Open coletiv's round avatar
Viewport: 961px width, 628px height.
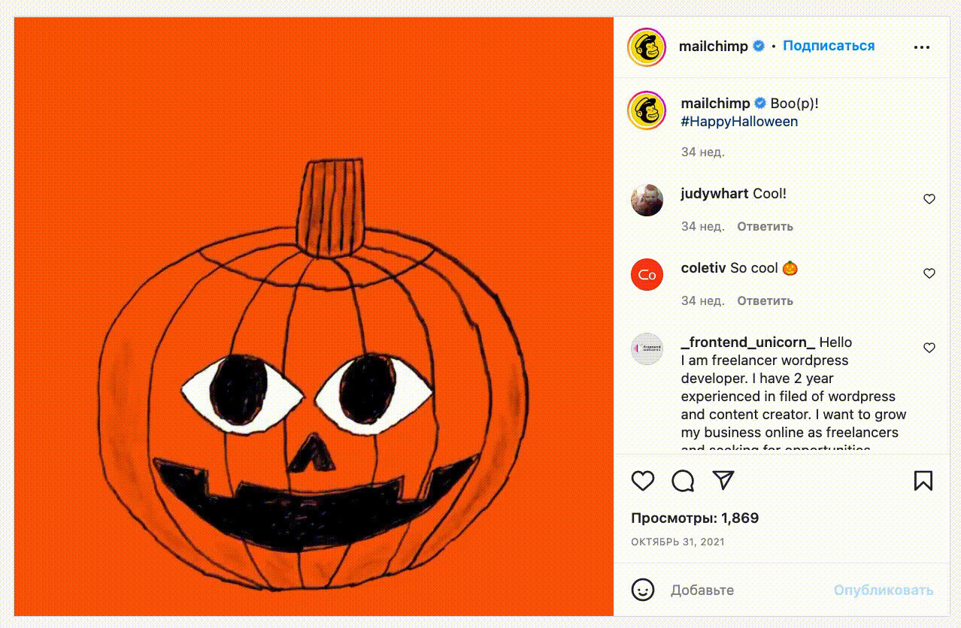[647, 274]
